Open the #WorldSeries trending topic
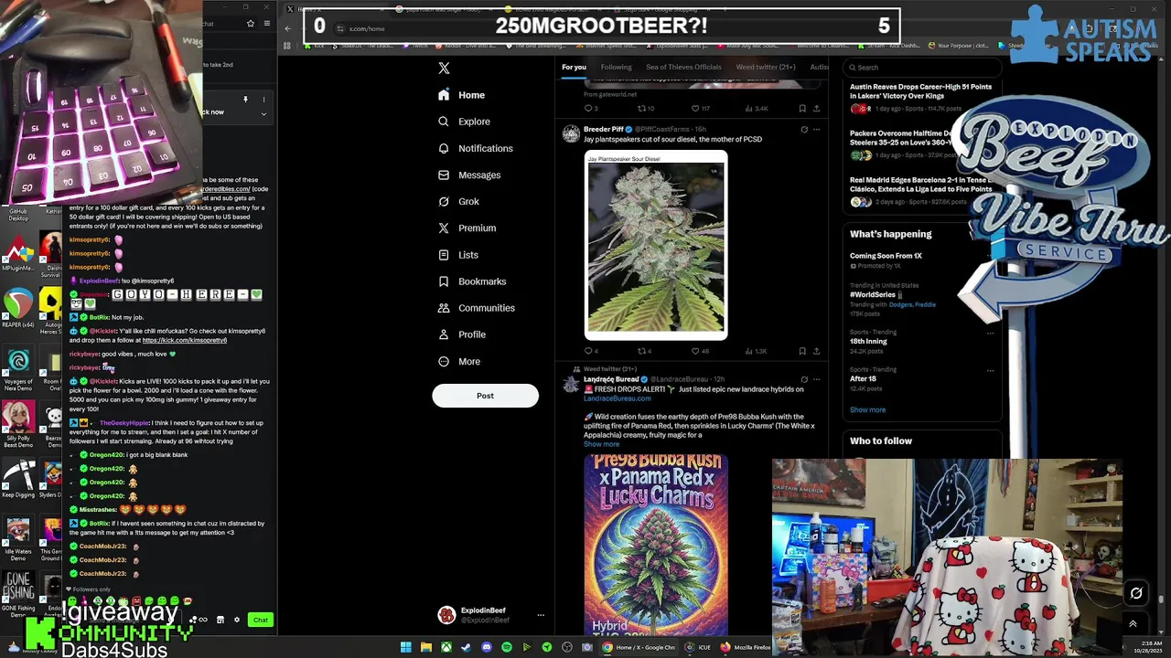This screenshot has height=658, width=1171. (x=876, y=295)
